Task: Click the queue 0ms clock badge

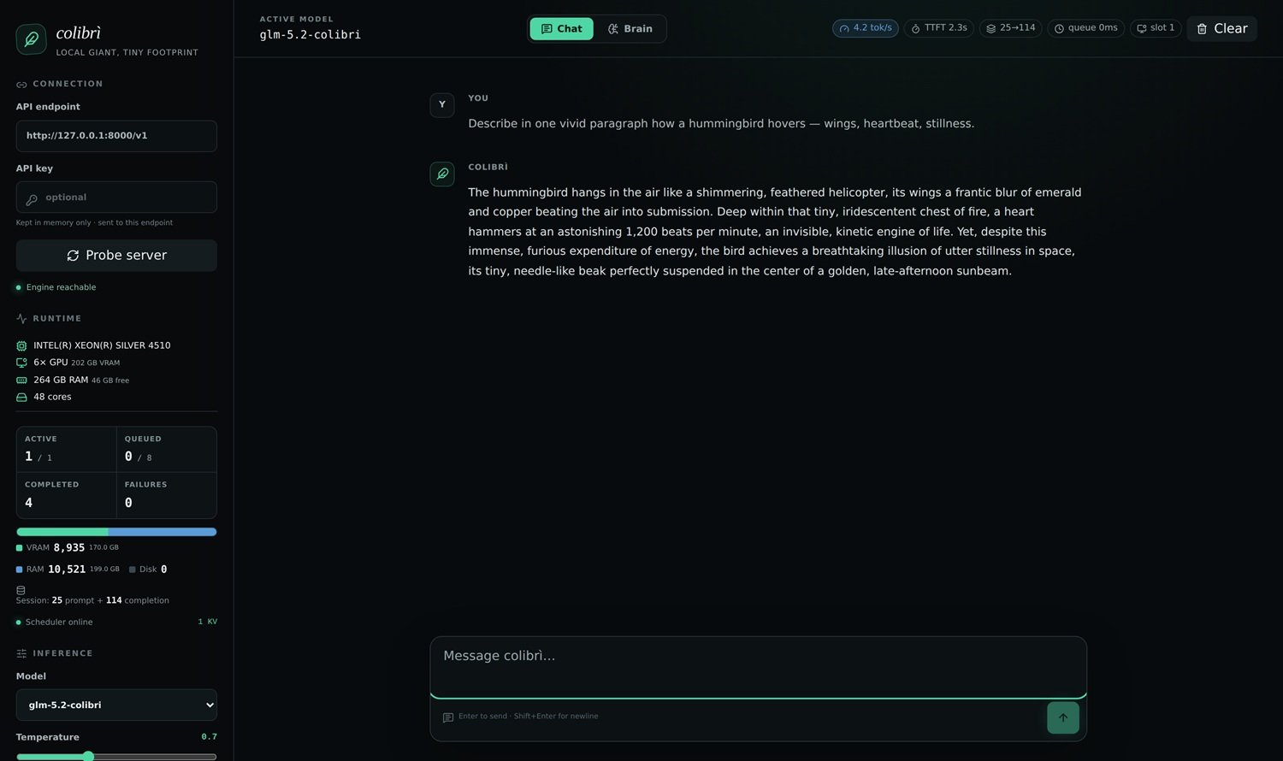Action: point(1085,28)
